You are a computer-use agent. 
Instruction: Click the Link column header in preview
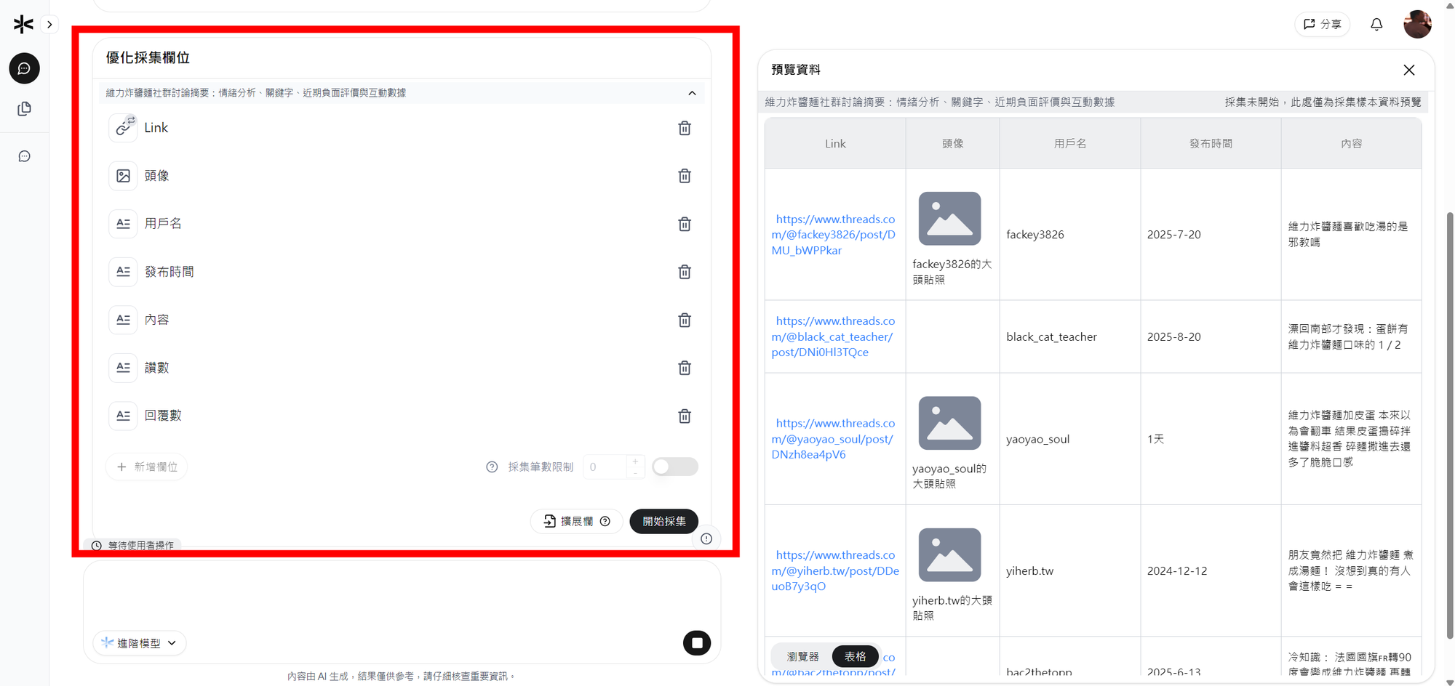click(835, 144)
